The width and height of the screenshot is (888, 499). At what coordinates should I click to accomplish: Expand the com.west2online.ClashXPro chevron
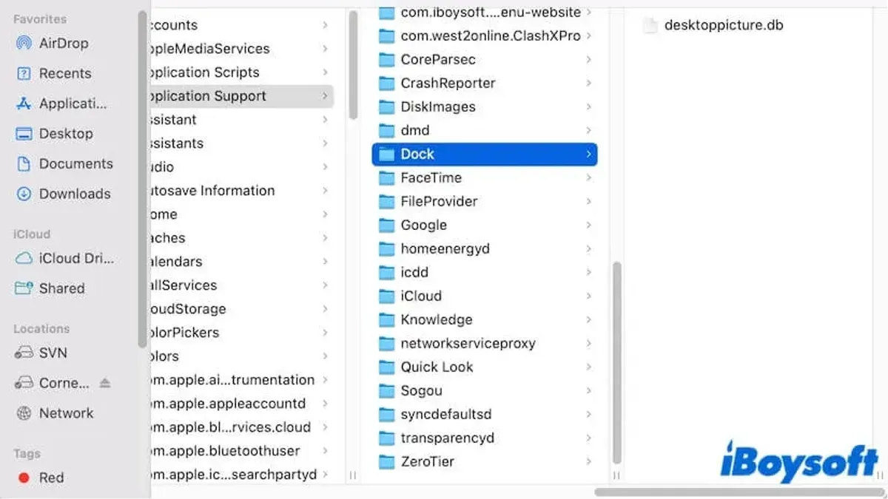pos(588,35)
